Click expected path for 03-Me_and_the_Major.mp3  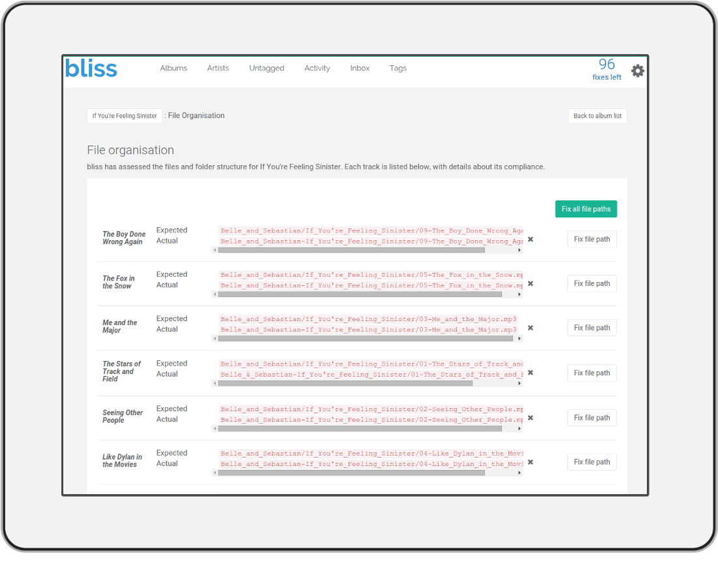pyautogui.click(x=368, y=319)
